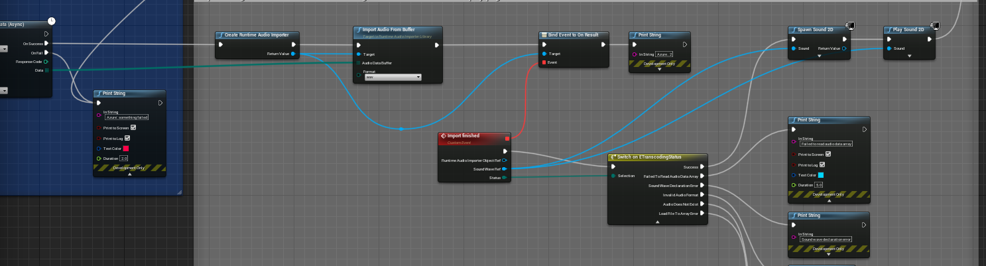
Task: Toggle Print to Log on Azure something failed node
Action: coord(127,138)
